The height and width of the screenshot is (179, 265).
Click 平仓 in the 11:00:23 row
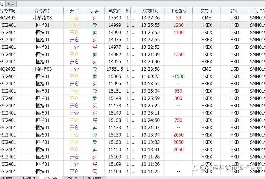coord(74,76)
